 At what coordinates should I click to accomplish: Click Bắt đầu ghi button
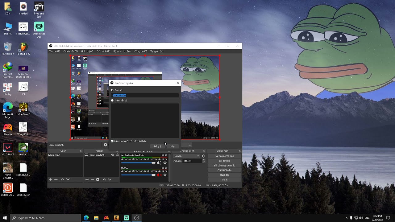pos(224,161)
